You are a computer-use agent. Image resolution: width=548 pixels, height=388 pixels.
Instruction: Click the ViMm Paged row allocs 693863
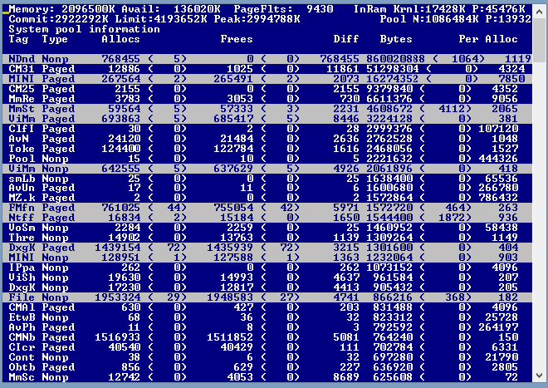(x=121, y=119)
